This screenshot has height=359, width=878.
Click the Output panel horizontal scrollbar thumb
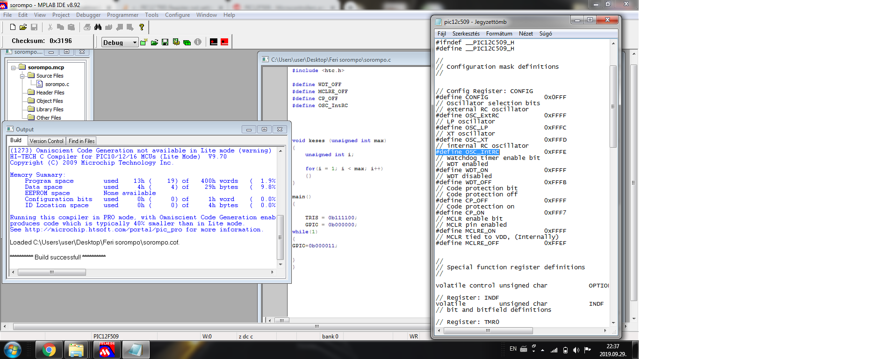pos(51,272)
